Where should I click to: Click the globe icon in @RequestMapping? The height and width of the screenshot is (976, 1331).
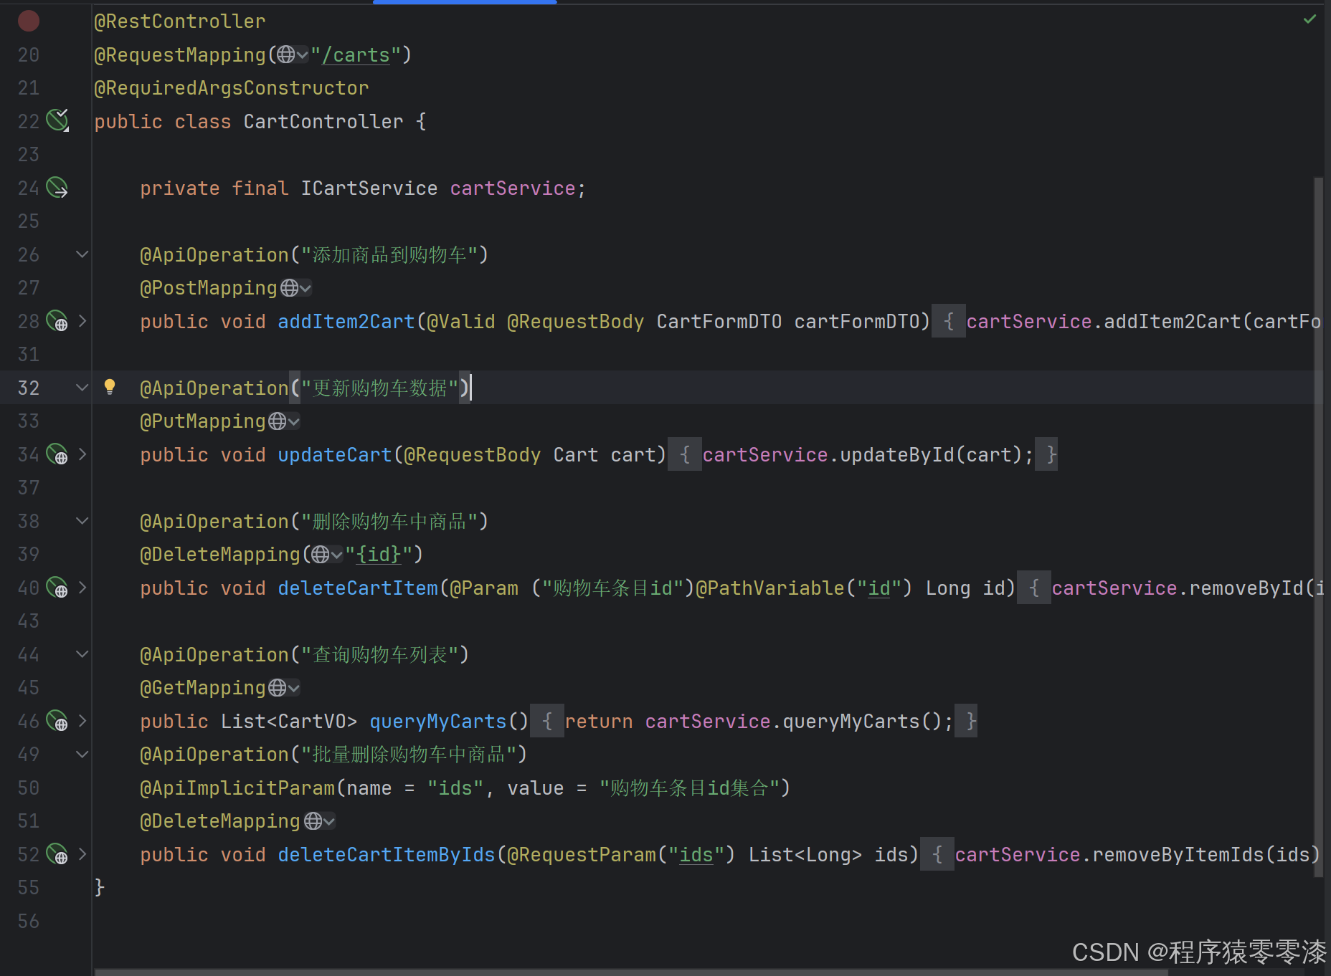point(285,54)
